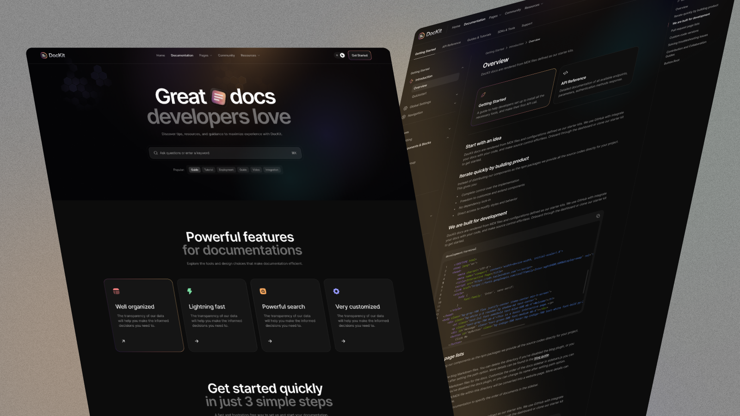Click the 'Start with an idea' heading
The width and height of the screenshot is (740, 416).
pyautogui.click(x=483, y=142)
